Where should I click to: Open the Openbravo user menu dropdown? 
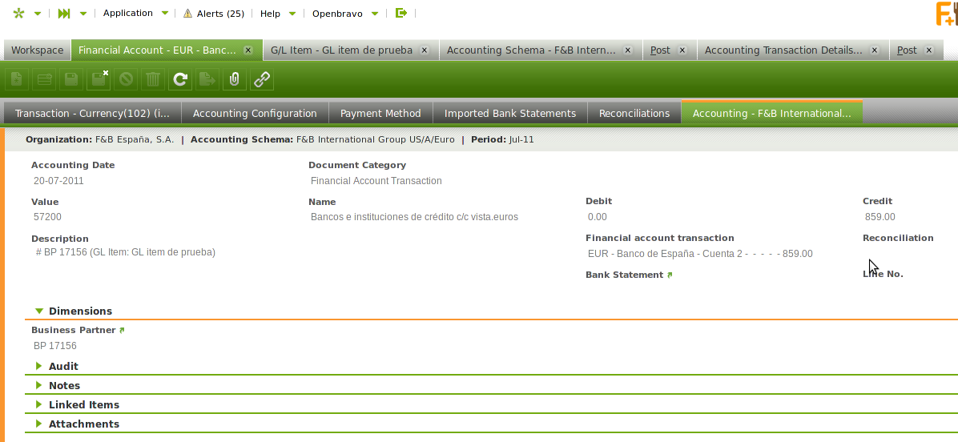345,14
